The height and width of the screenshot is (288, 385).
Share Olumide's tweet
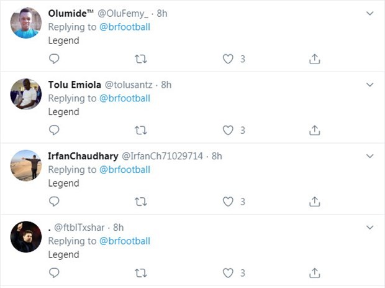pos(315,59)
